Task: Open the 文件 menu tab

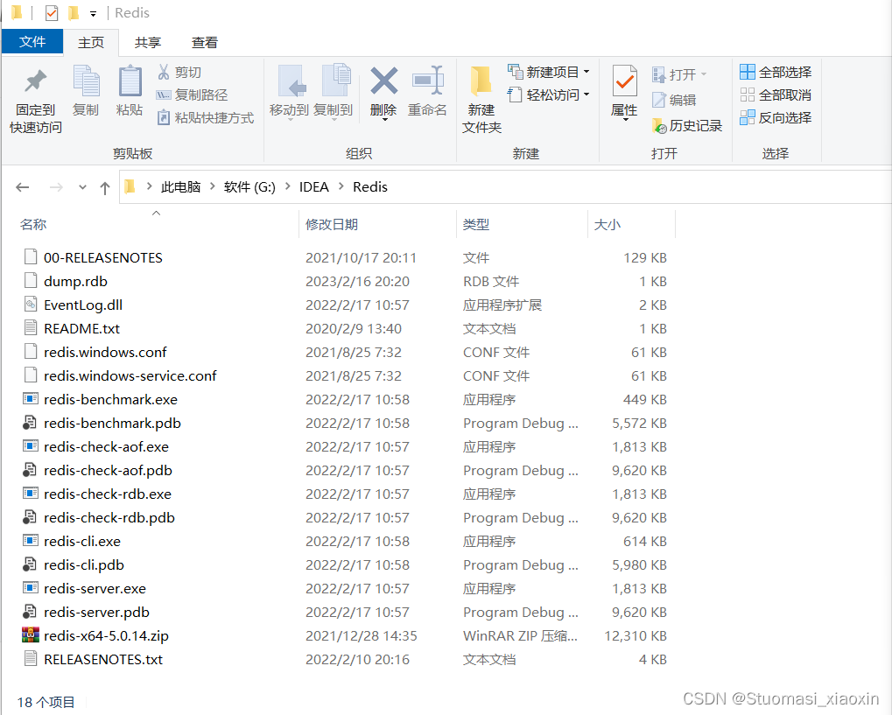Action: [x=32, y=41]
